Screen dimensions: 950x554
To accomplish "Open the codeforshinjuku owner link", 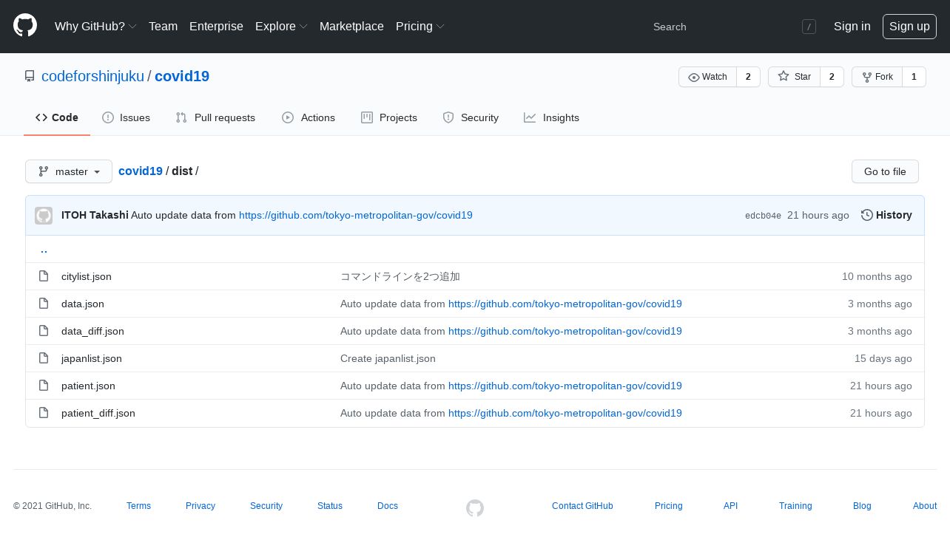I will [92, 76].
